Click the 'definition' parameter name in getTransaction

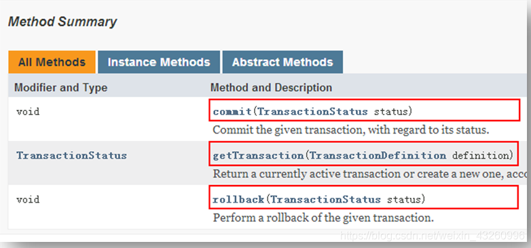[481, 156]
